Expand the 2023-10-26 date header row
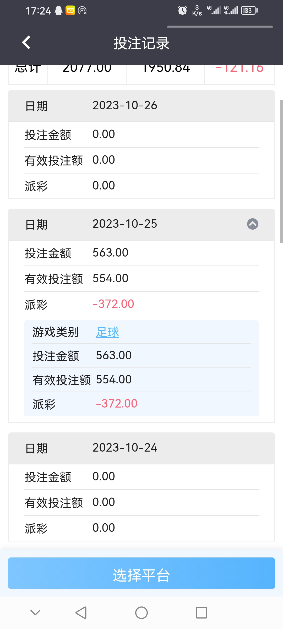Viewport: 283px width, 629px height. click(x=141, y=106)
